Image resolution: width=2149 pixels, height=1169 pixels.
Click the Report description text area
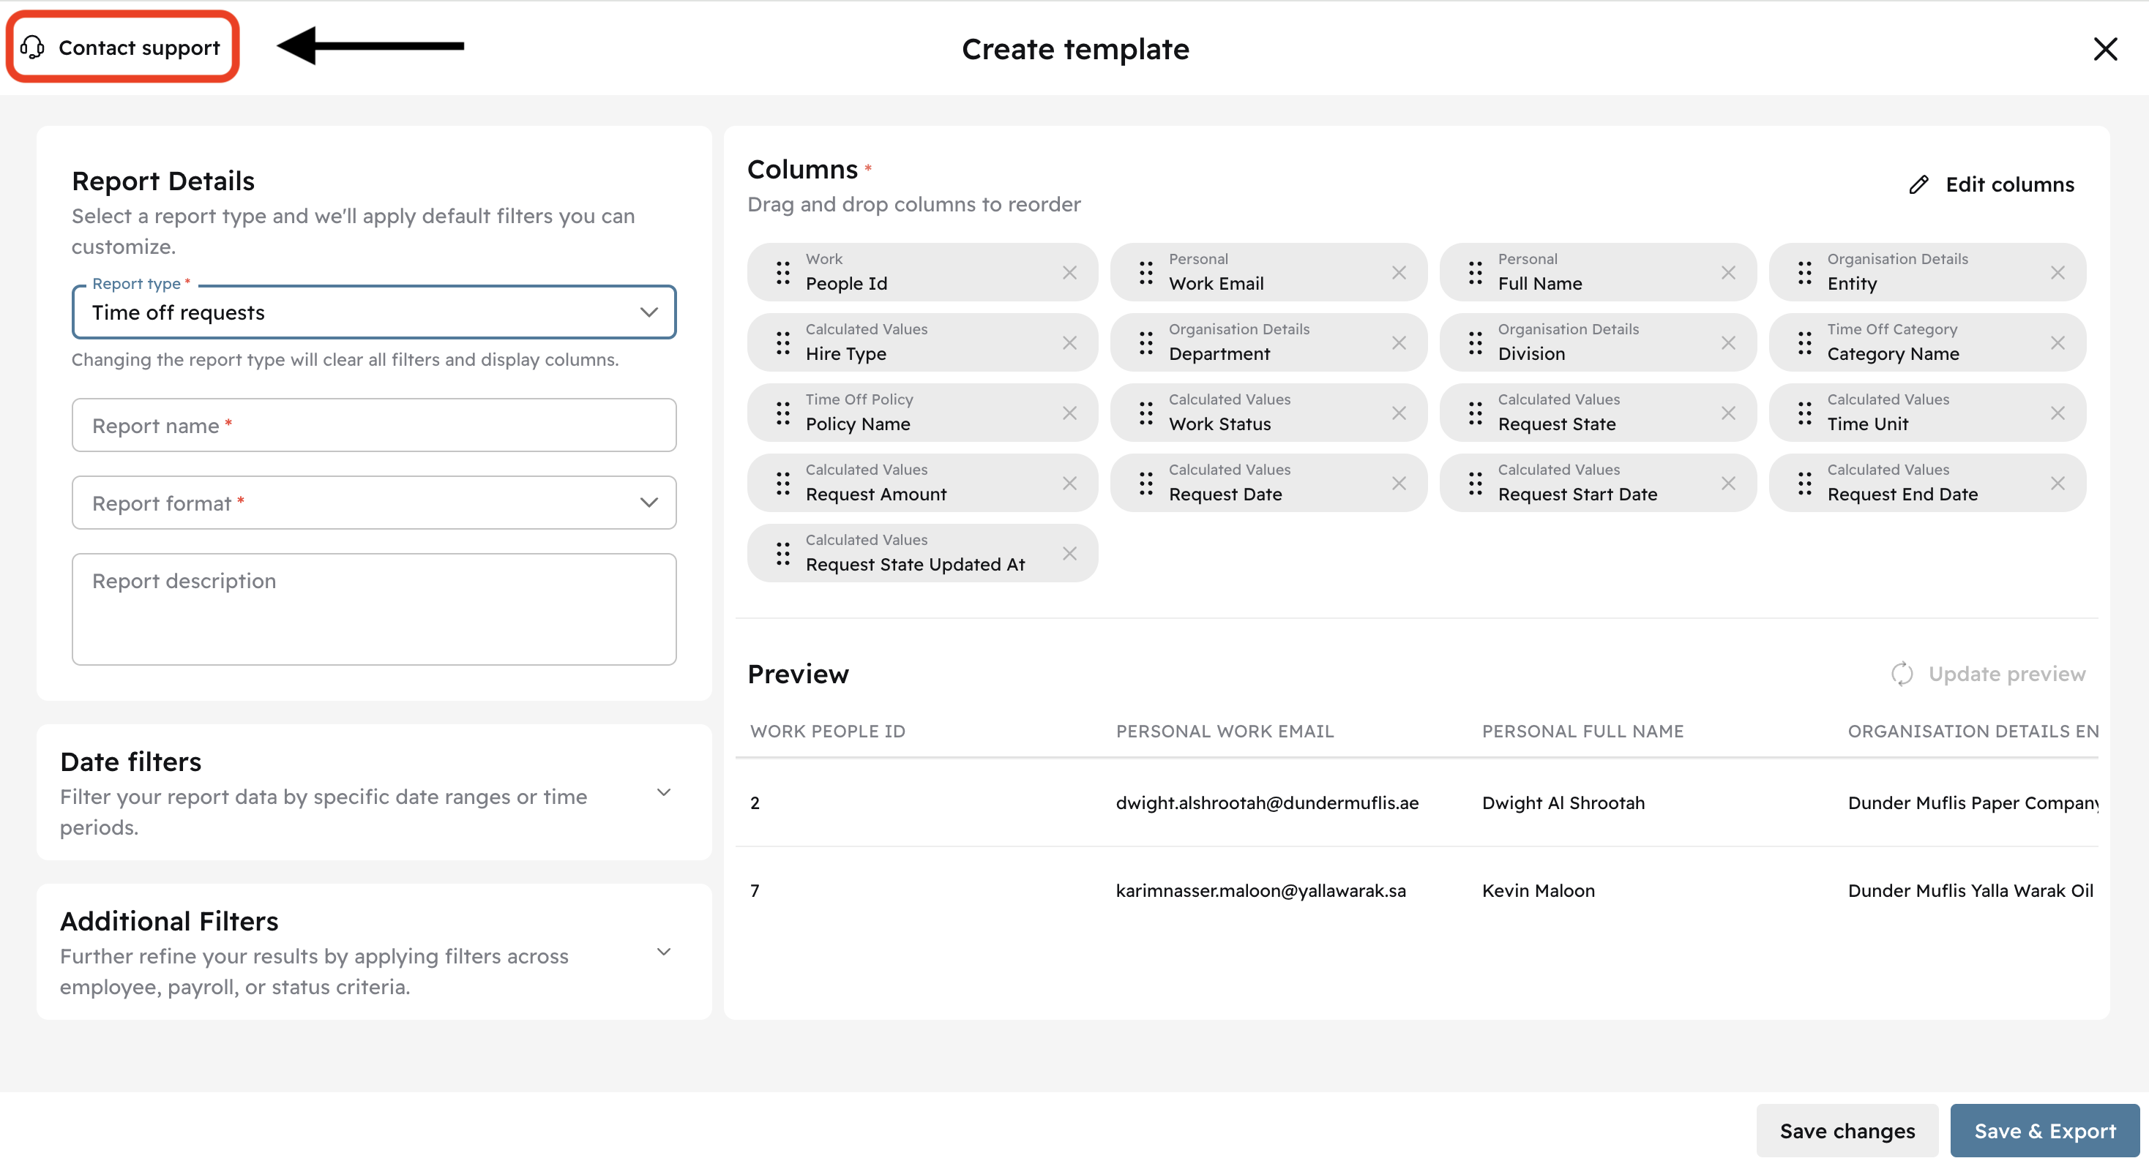[x=374, y=609]
